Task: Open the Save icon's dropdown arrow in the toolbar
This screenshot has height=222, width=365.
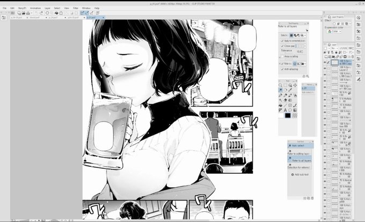Action: (31, 13)
